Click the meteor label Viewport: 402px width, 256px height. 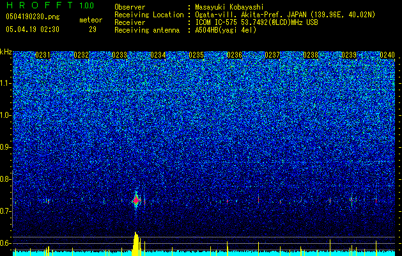coord(91,20)
